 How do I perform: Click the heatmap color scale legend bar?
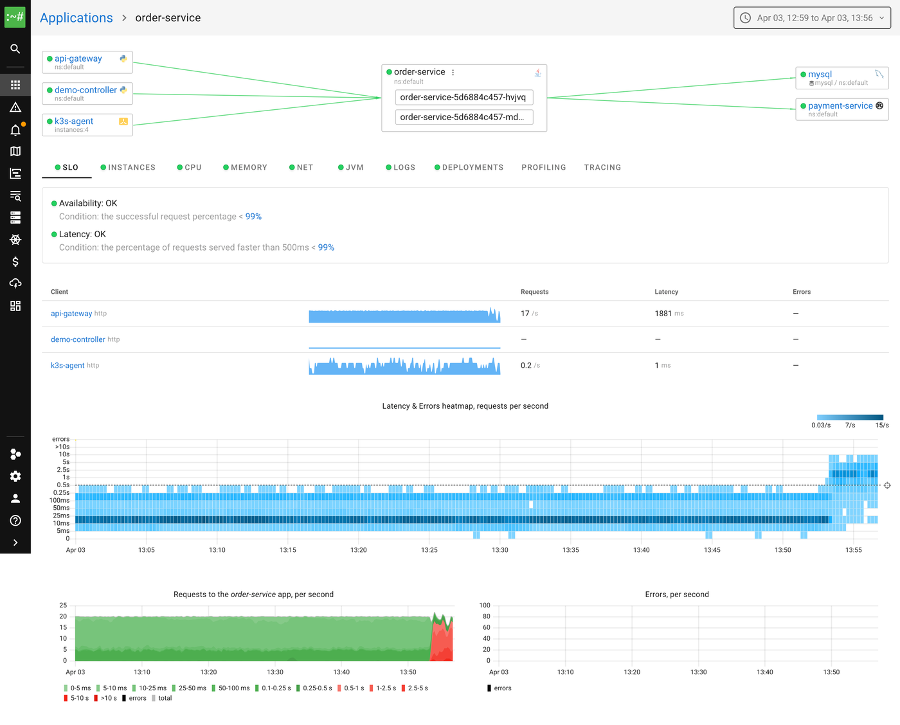850,417
